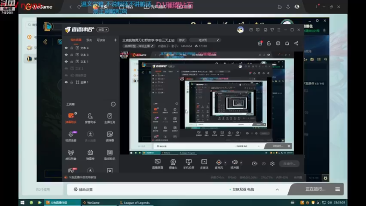366x206 pixels.
Task: Toggle lock on 文本 3 layer
Action: (72, 54)
